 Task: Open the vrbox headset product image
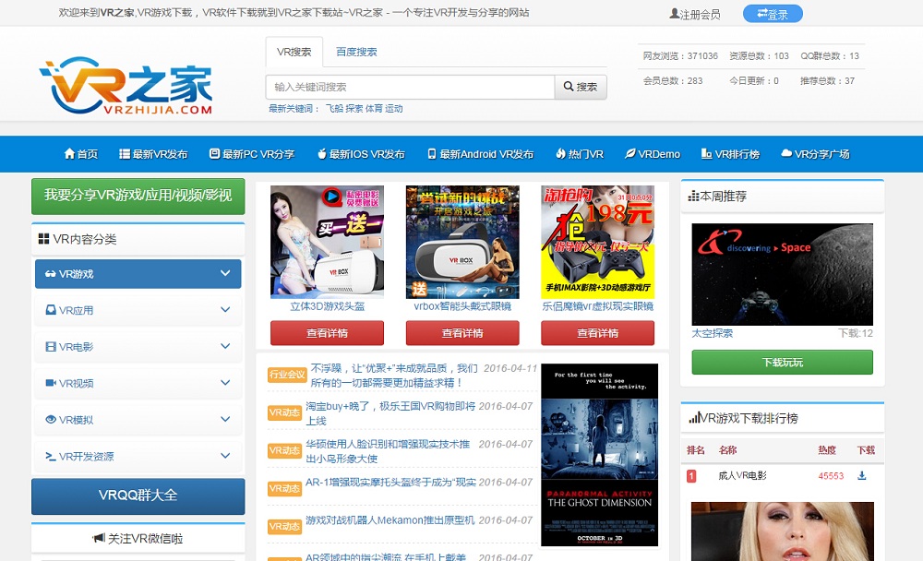pyautogui.click(x=462, y=242)
